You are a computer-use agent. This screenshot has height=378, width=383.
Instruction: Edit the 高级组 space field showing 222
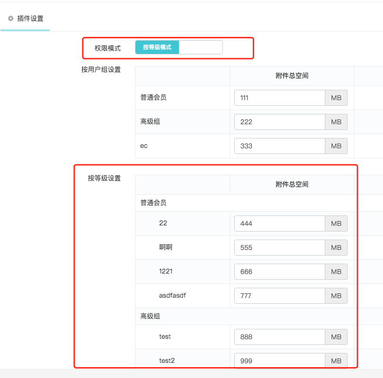[x=280, y=122]
